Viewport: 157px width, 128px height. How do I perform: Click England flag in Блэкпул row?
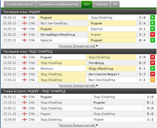point(24,29)
